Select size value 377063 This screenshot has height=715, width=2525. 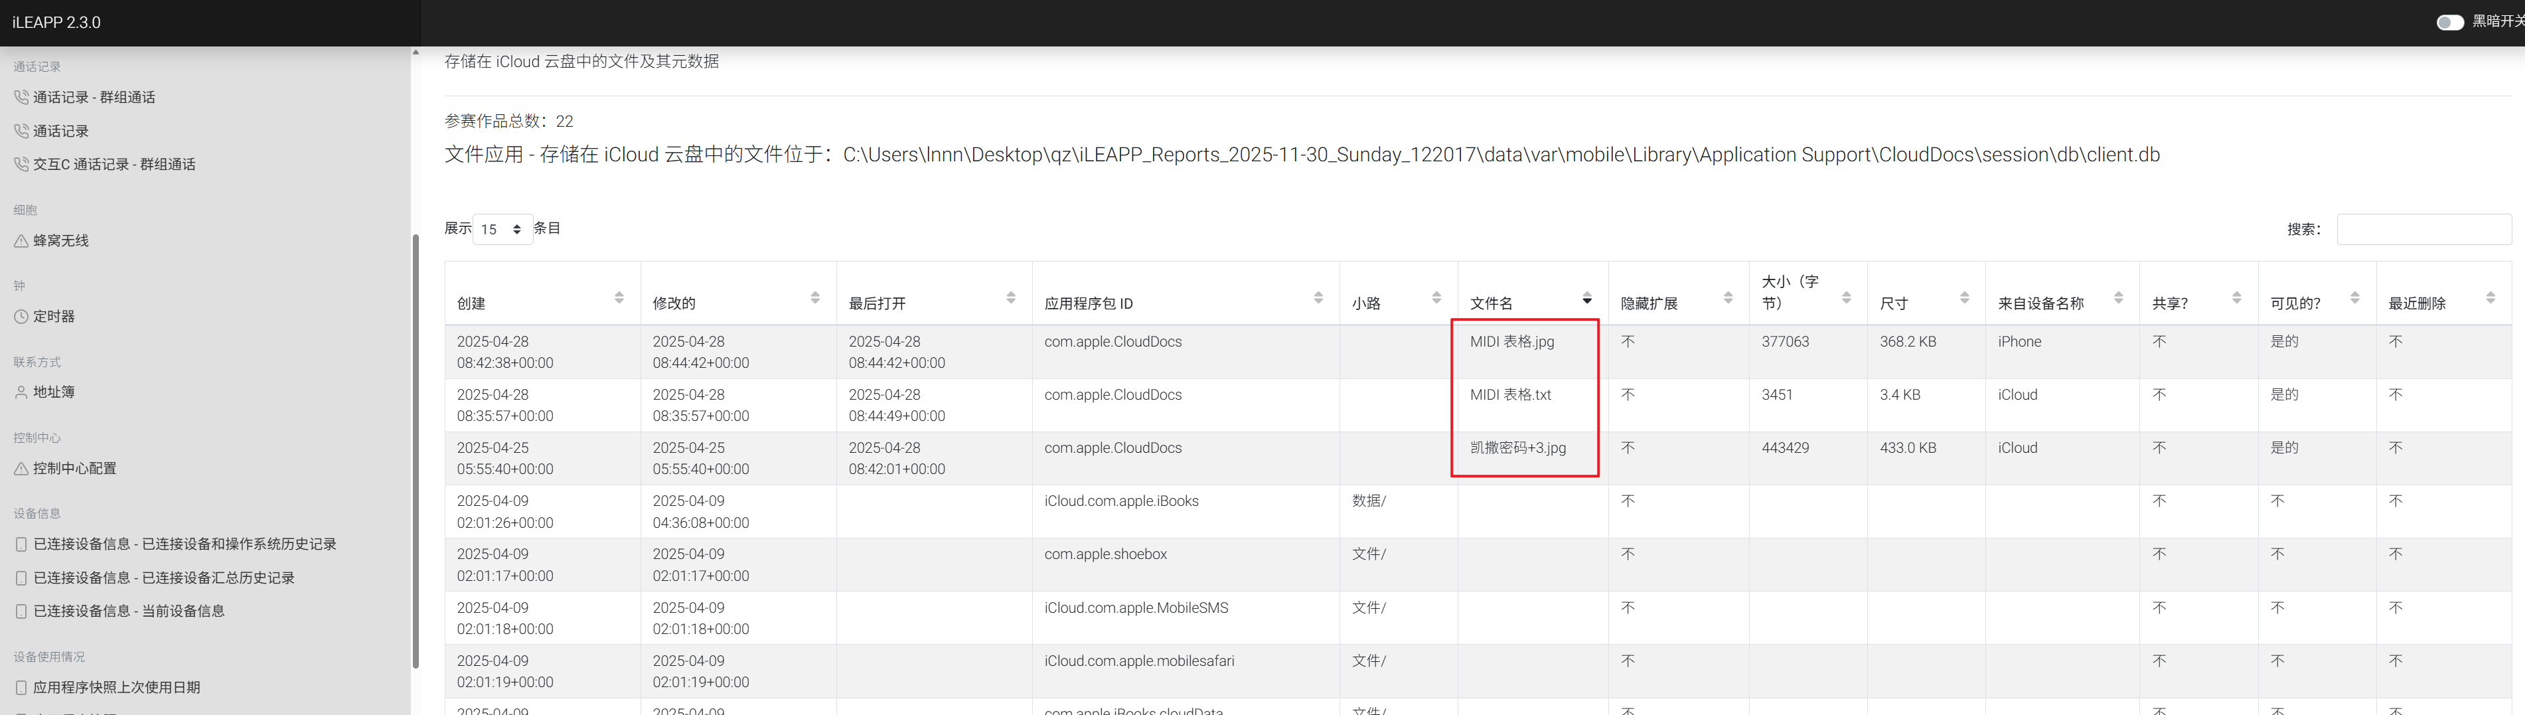click(1785, 341)
